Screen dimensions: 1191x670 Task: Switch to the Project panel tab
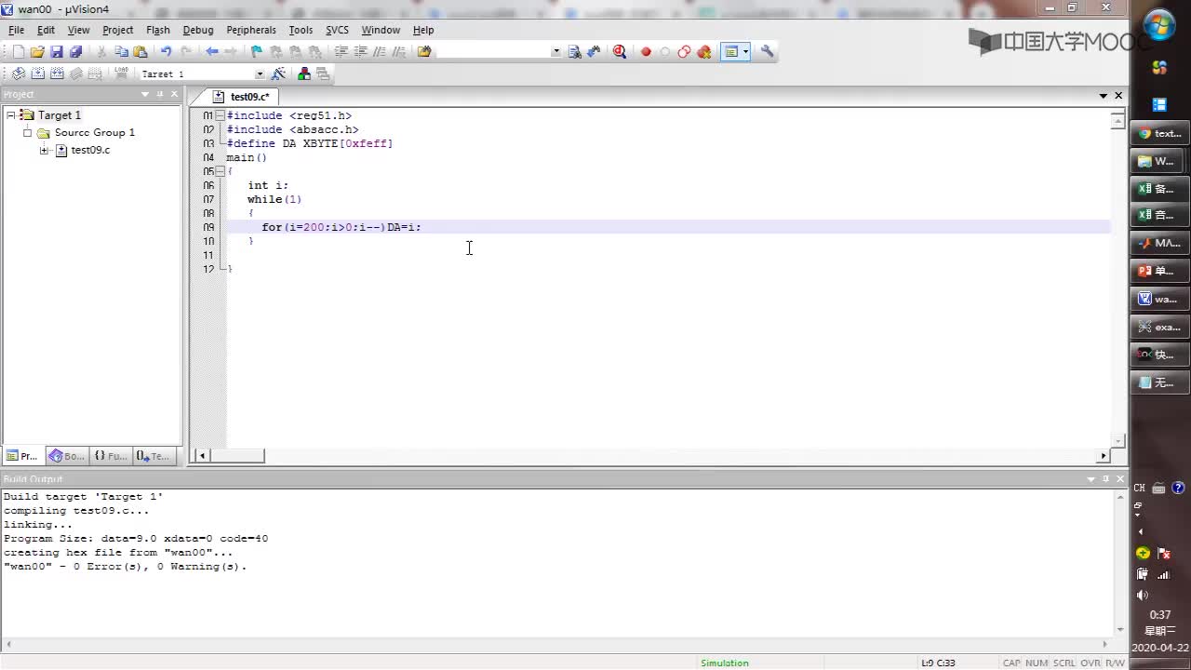click(x=22, y=456)
